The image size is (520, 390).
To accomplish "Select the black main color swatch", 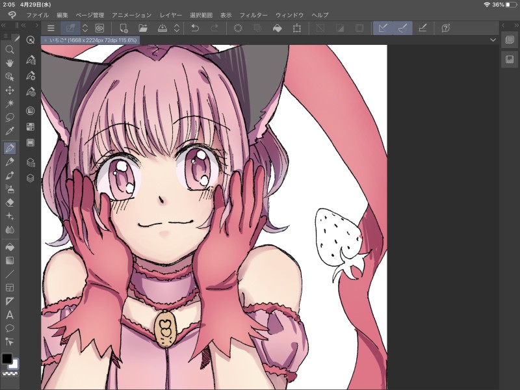I will [7, 359].
